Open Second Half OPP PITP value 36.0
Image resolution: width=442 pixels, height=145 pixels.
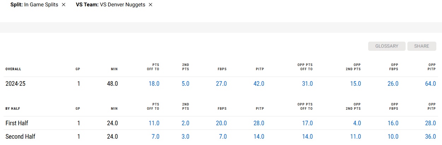click(430, 137)
